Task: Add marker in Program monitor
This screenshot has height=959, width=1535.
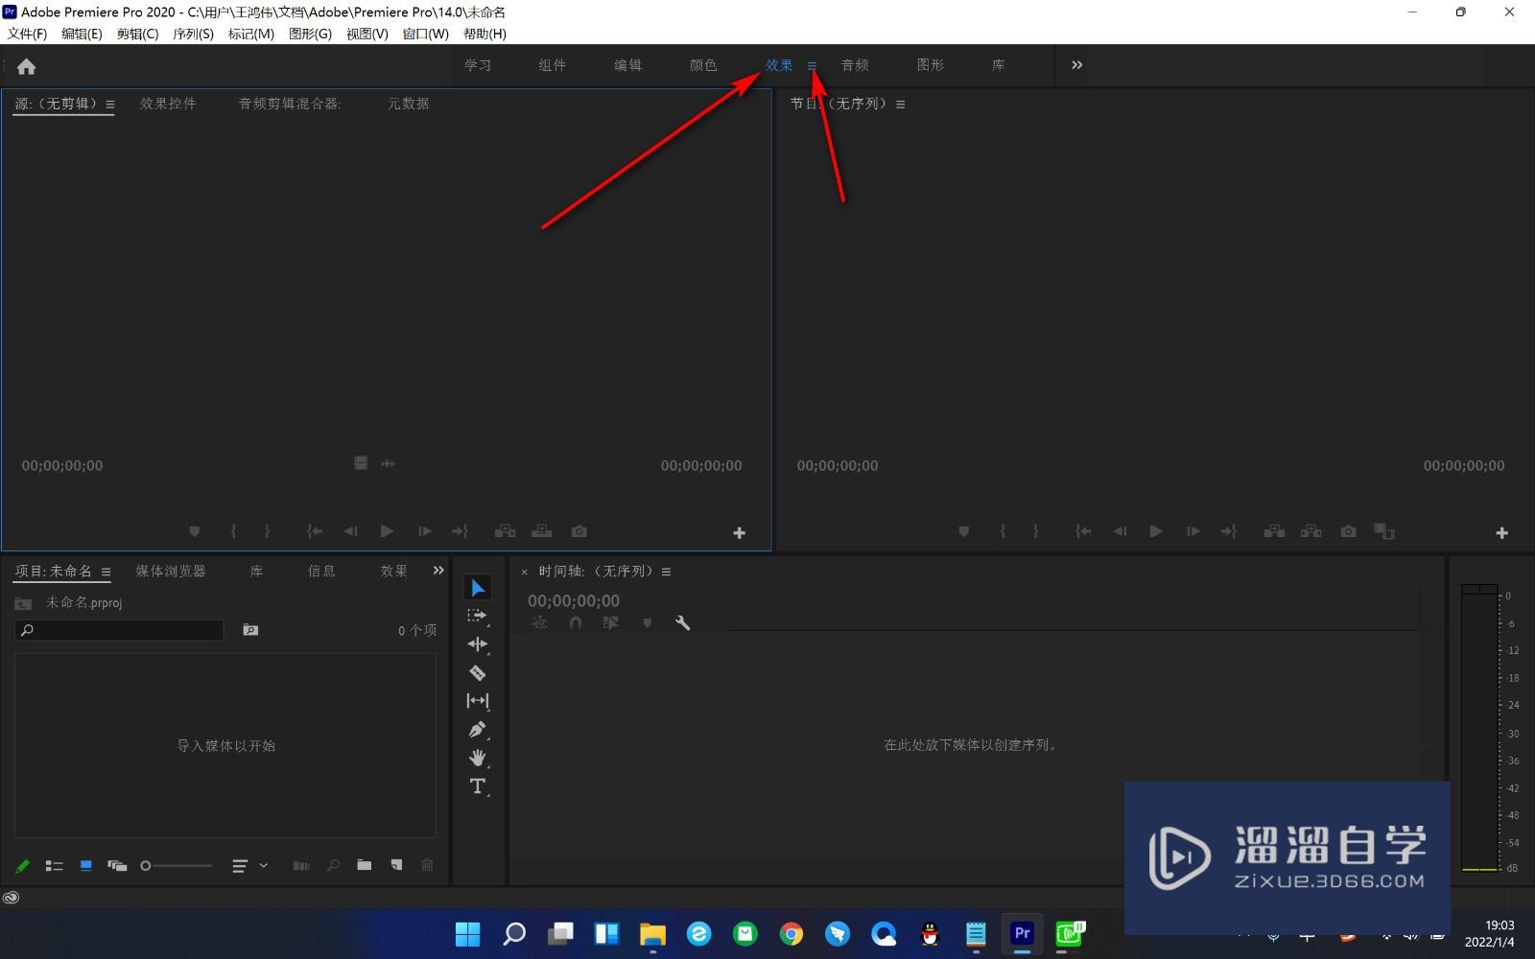Action: pyautogui.click(x=964, y=531)
